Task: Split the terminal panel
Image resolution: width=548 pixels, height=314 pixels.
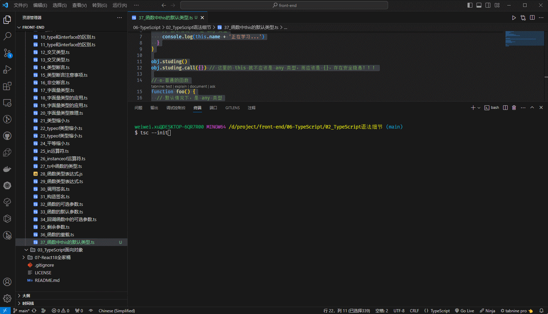Action: click(505, 108)
